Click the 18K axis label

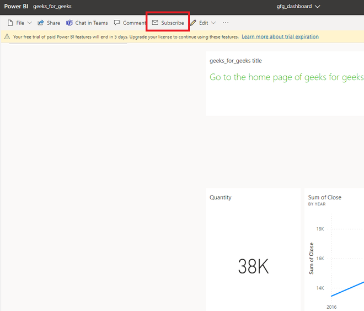point(320,229)
